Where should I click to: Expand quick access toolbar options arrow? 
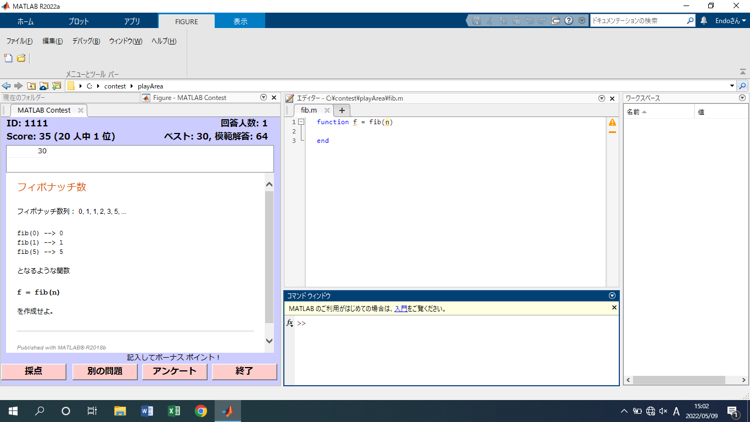coord(582,21)
